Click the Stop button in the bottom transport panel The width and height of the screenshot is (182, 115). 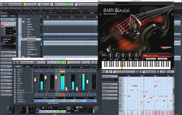[57, 112]
